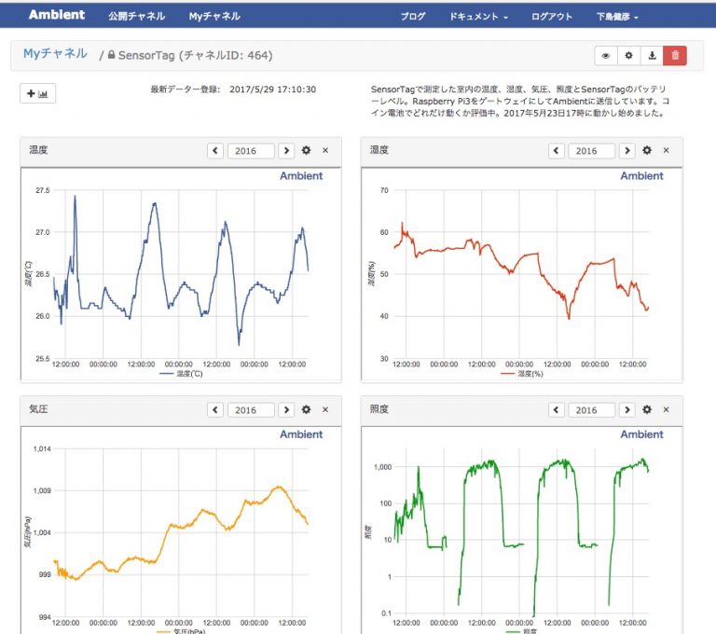Go to previous period on 気圧 chart
The height and width of the screenshot is (634, 716).
coord(215,409)
